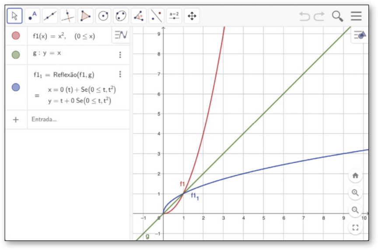Image resolution: width=378 pixels, height=250 pixels.
Task: Select the Polygon tool
Action: 85,16
